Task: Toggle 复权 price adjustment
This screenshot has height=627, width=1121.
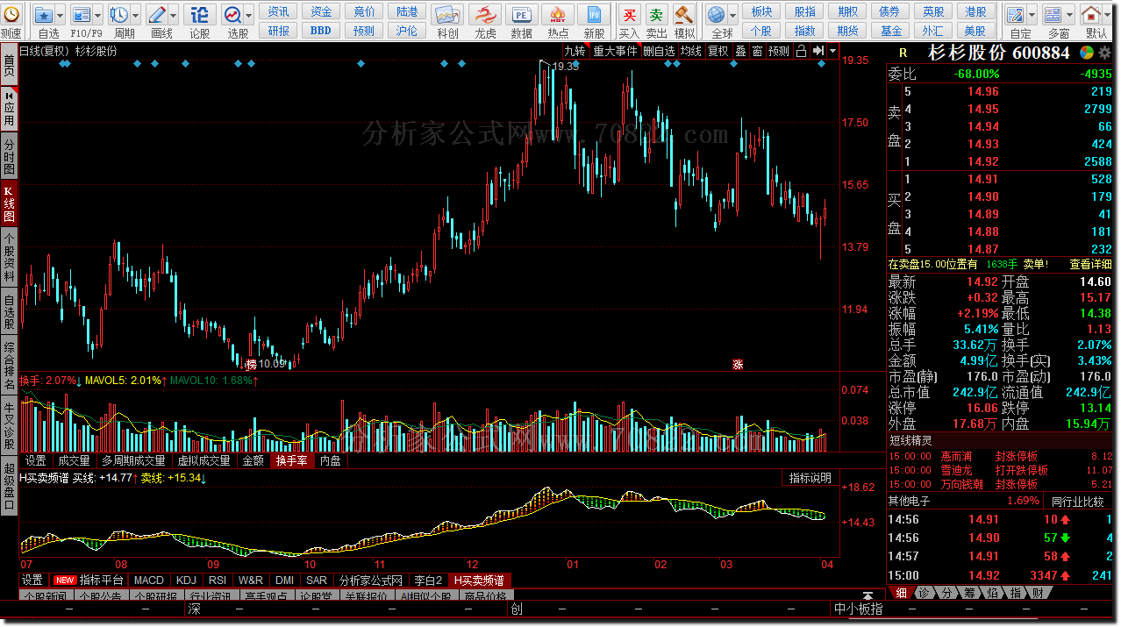Action: [x=718, y=51]
